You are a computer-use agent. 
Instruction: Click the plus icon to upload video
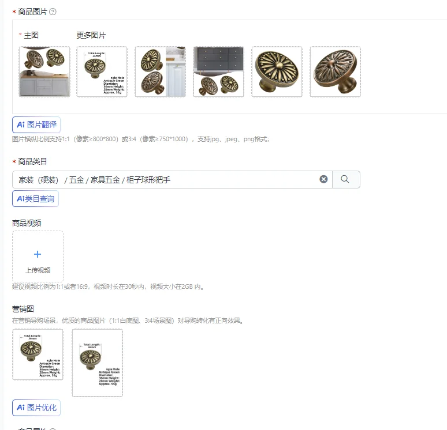(x=38, y=254)
